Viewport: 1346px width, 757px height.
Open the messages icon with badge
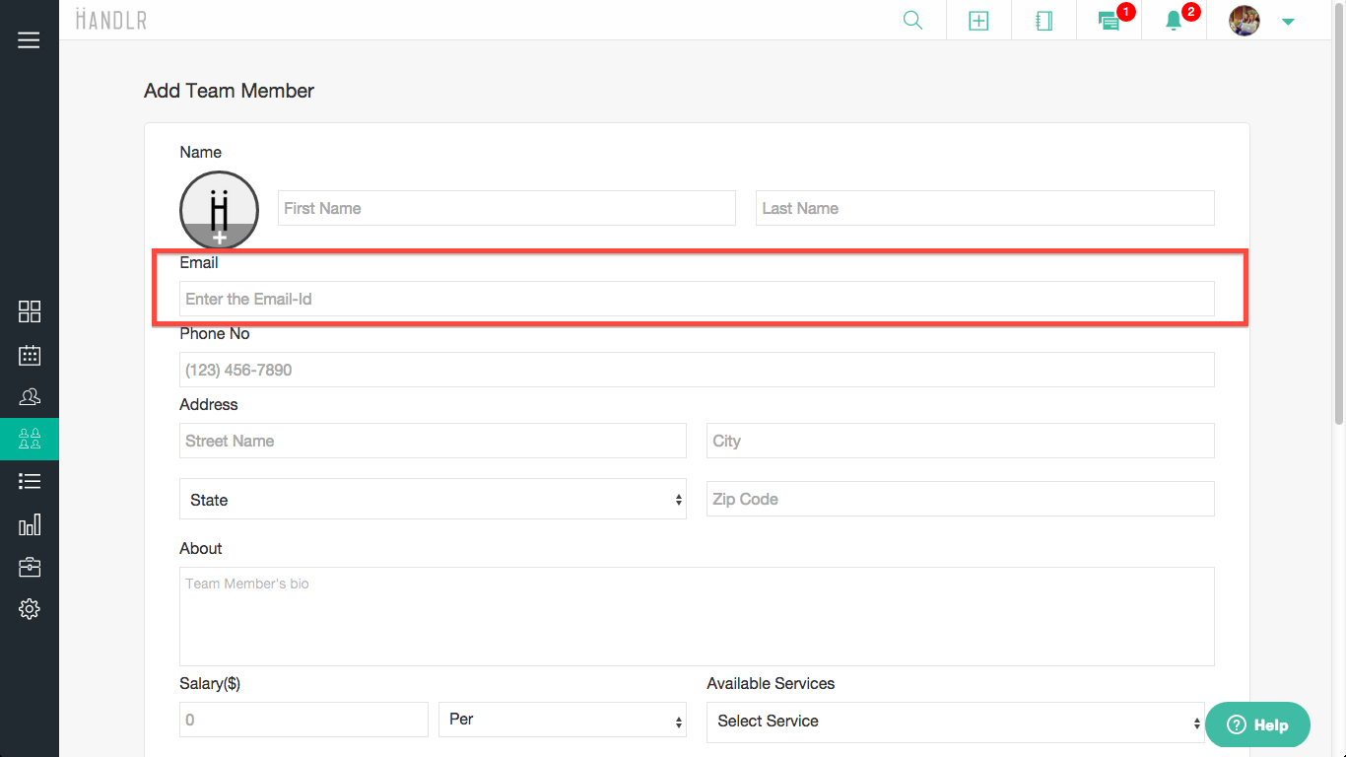1110,21
